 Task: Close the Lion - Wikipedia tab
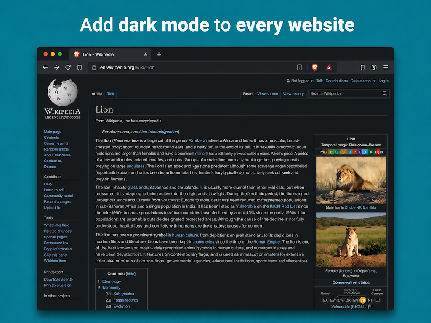coord(146,54)
